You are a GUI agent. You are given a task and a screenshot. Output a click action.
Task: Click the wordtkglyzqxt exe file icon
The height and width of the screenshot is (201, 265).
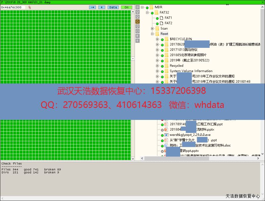[166, 135]
